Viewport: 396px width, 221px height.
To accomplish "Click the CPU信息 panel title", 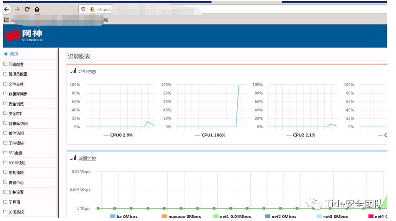I will pyautogui.click(x=88, y=71).
